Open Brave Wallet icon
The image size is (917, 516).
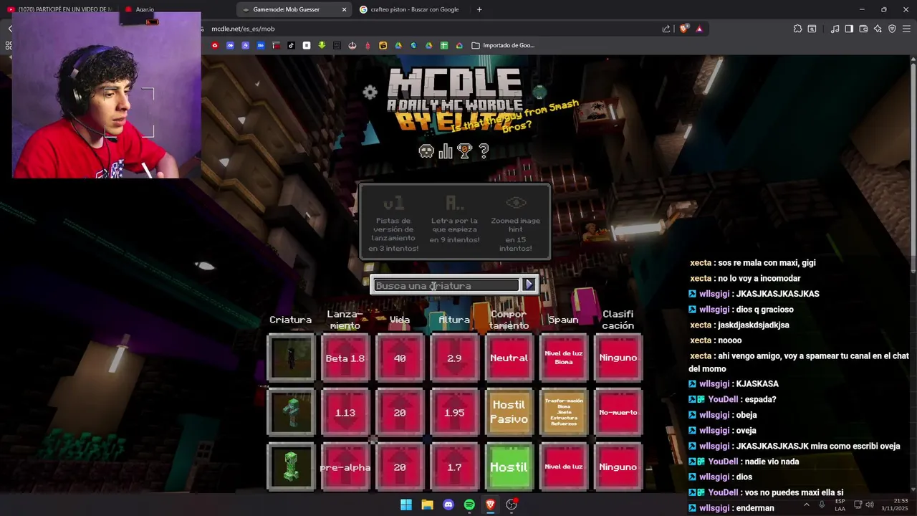coord(863,29)
